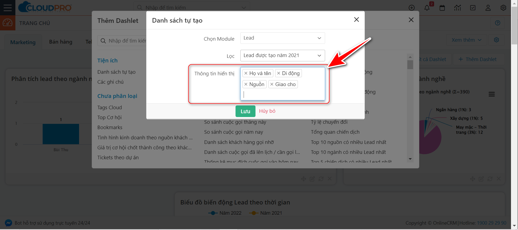Click dashlet list scrollbar up arrow

pyautogui.click(x=410, y=57)
